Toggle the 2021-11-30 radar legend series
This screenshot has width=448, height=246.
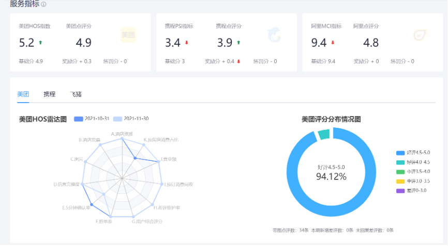[x=117, y=119]
